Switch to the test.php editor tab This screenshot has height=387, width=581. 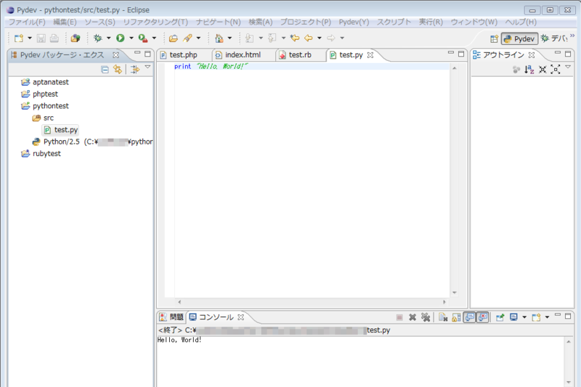click(x=183, y=54)
